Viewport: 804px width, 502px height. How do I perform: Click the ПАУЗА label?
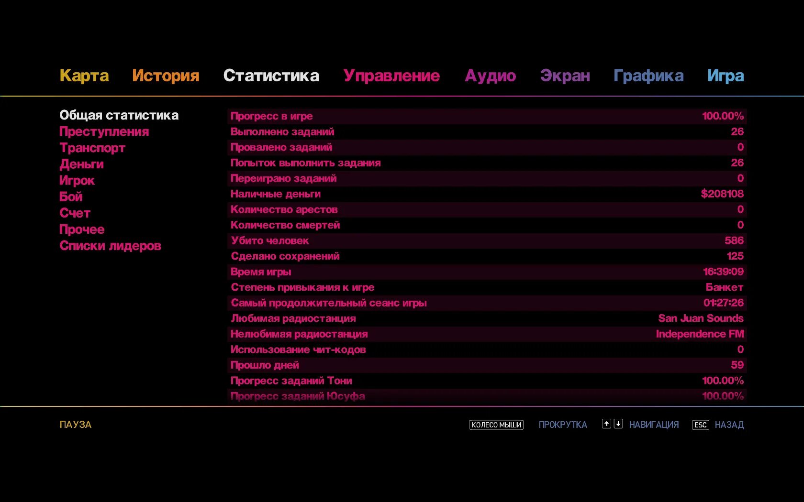(76, 425)
